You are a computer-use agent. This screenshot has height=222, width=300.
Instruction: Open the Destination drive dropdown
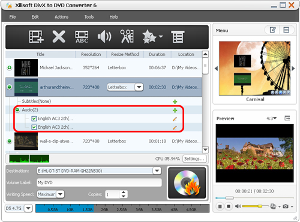[x=157, y=171]
